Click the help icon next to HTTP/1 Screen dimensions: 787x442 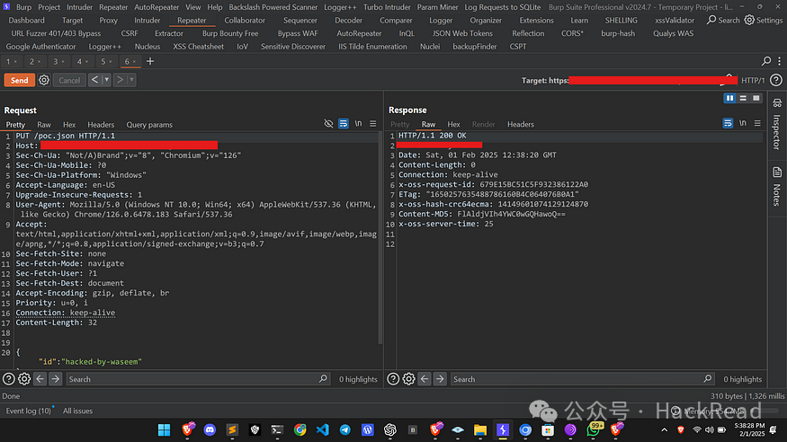click(x=776, y=80)
